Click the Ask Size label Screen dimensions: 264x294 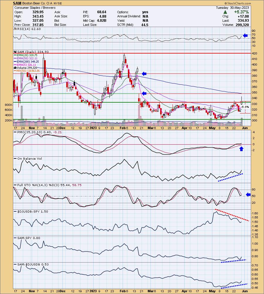(x=61, y=16)
